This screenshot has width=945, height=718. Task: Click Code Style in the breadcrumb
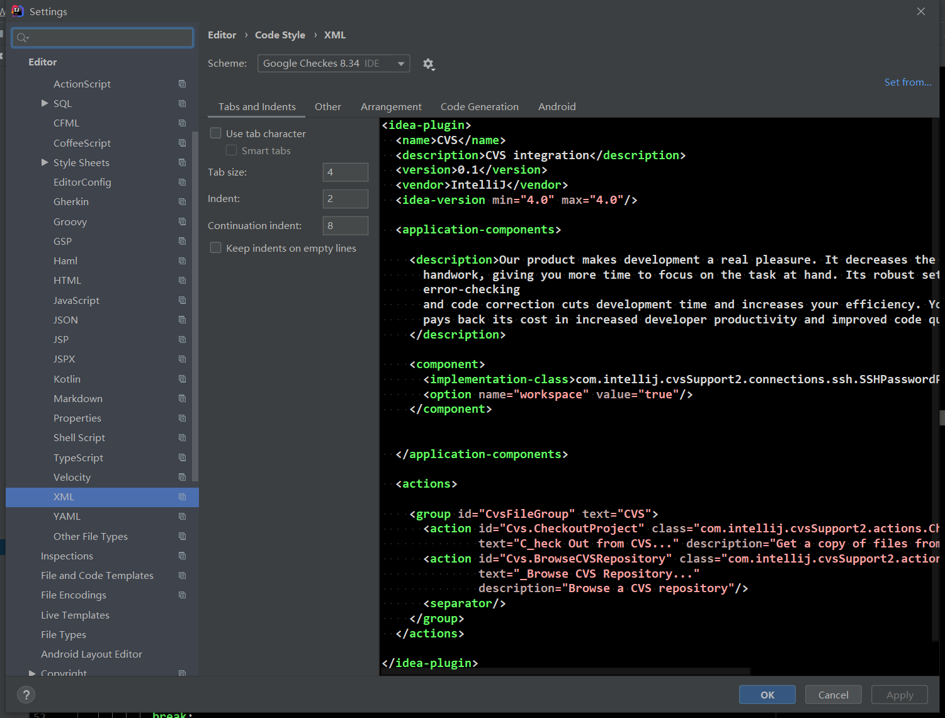pos(280,35)
